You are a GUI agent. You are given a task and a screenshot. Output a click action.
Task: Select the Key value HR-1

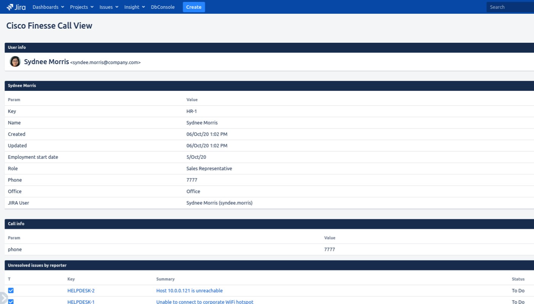point(192,111)
